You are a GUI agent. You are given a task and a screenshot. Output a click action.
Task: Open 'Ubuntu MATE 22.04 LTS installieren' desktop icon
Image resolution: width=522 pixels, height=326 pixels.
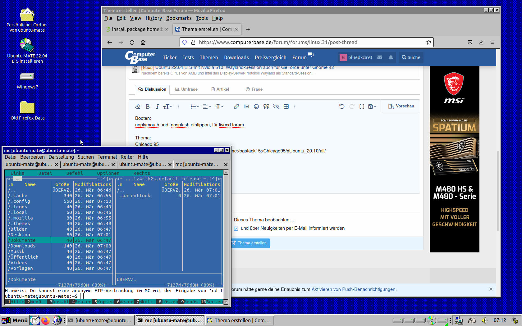[x=27, y=51]
